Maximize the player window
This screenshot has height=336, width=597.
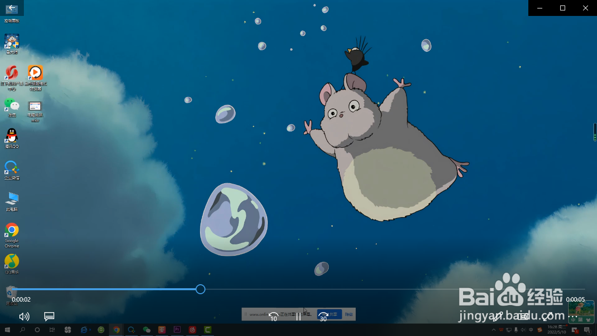pos(563,8)
